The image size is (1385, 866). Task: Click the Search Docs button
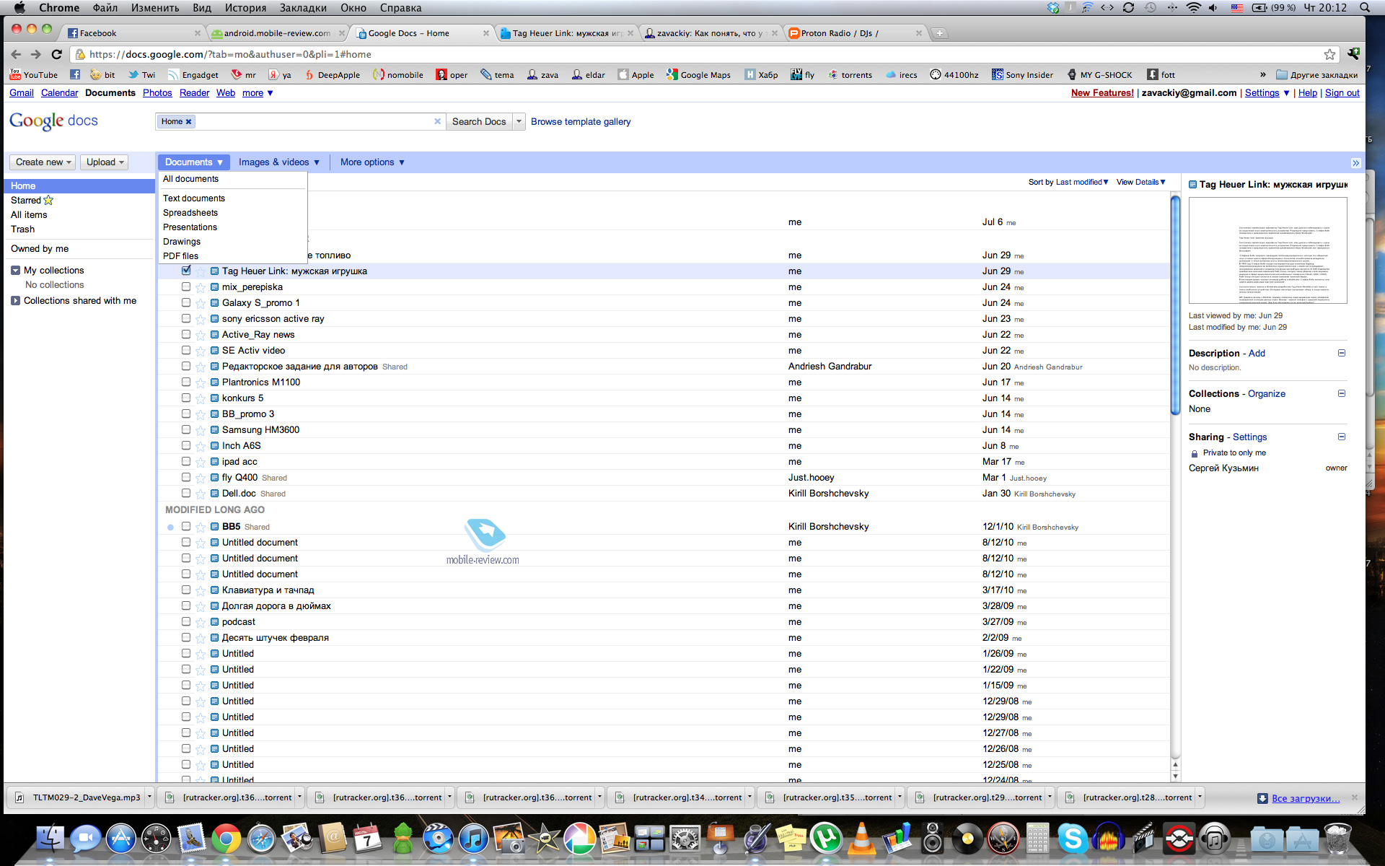tap(479, 121)
